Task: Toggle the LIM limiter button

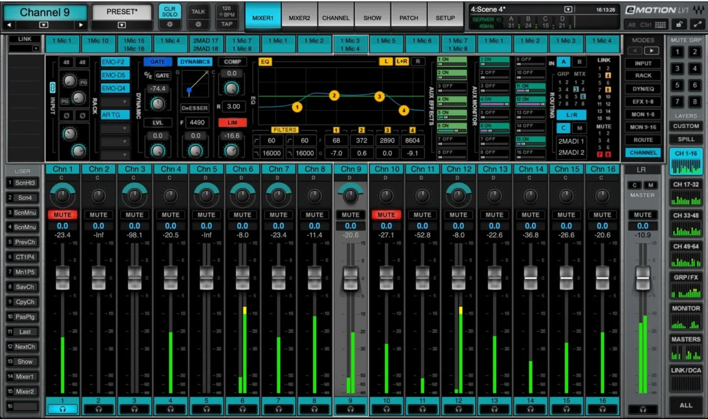Action: pyautogui.click(x=232, y=122)
